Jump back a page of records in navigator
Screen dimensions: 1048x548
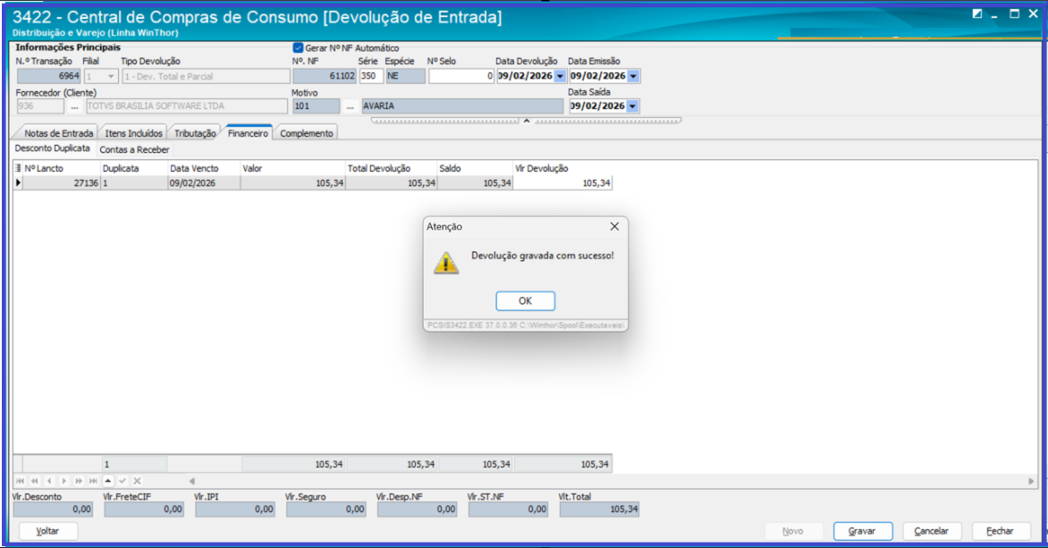[x=35, y=480]
